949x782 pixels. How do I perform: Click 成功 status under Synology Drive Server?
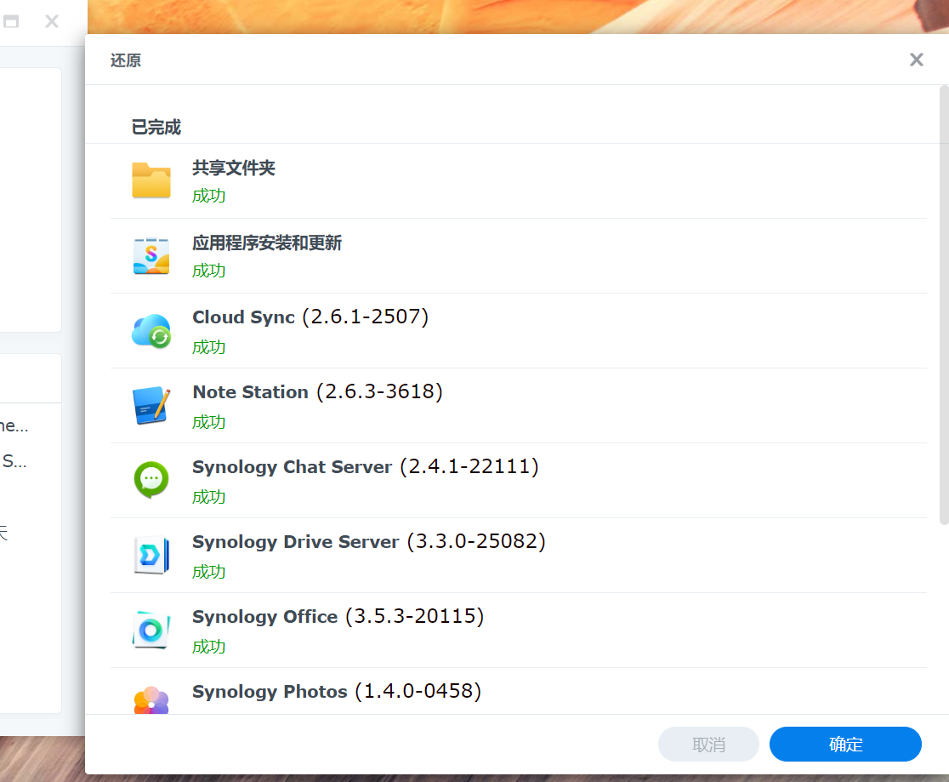point(209,572)
